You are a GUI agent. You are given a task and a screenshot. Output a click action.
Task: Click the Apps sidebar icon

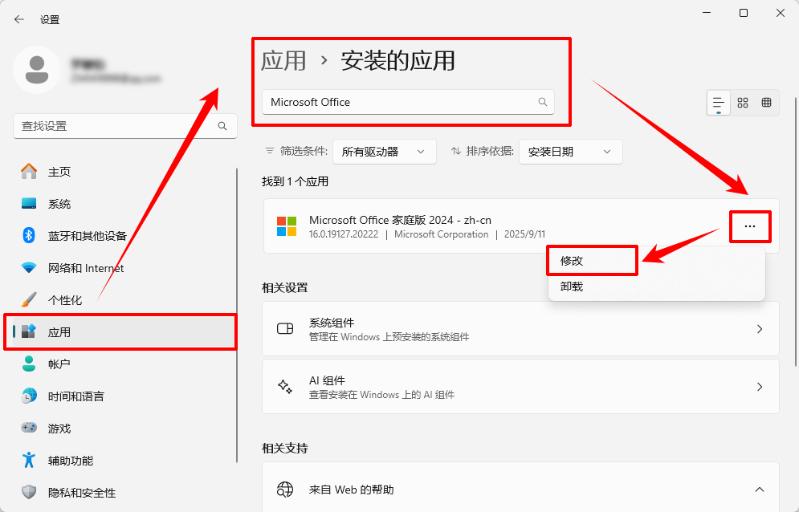(x=29, y=331)
